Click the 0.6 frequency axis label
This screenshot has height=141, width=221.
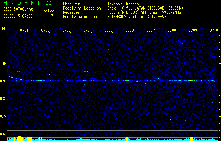[x=3, y=134]
